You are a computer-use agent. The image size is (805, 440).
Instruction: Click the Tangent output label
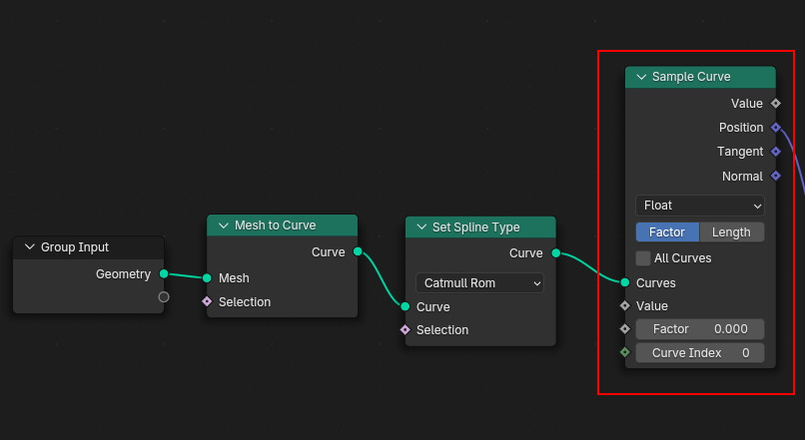tap(740, 152)
